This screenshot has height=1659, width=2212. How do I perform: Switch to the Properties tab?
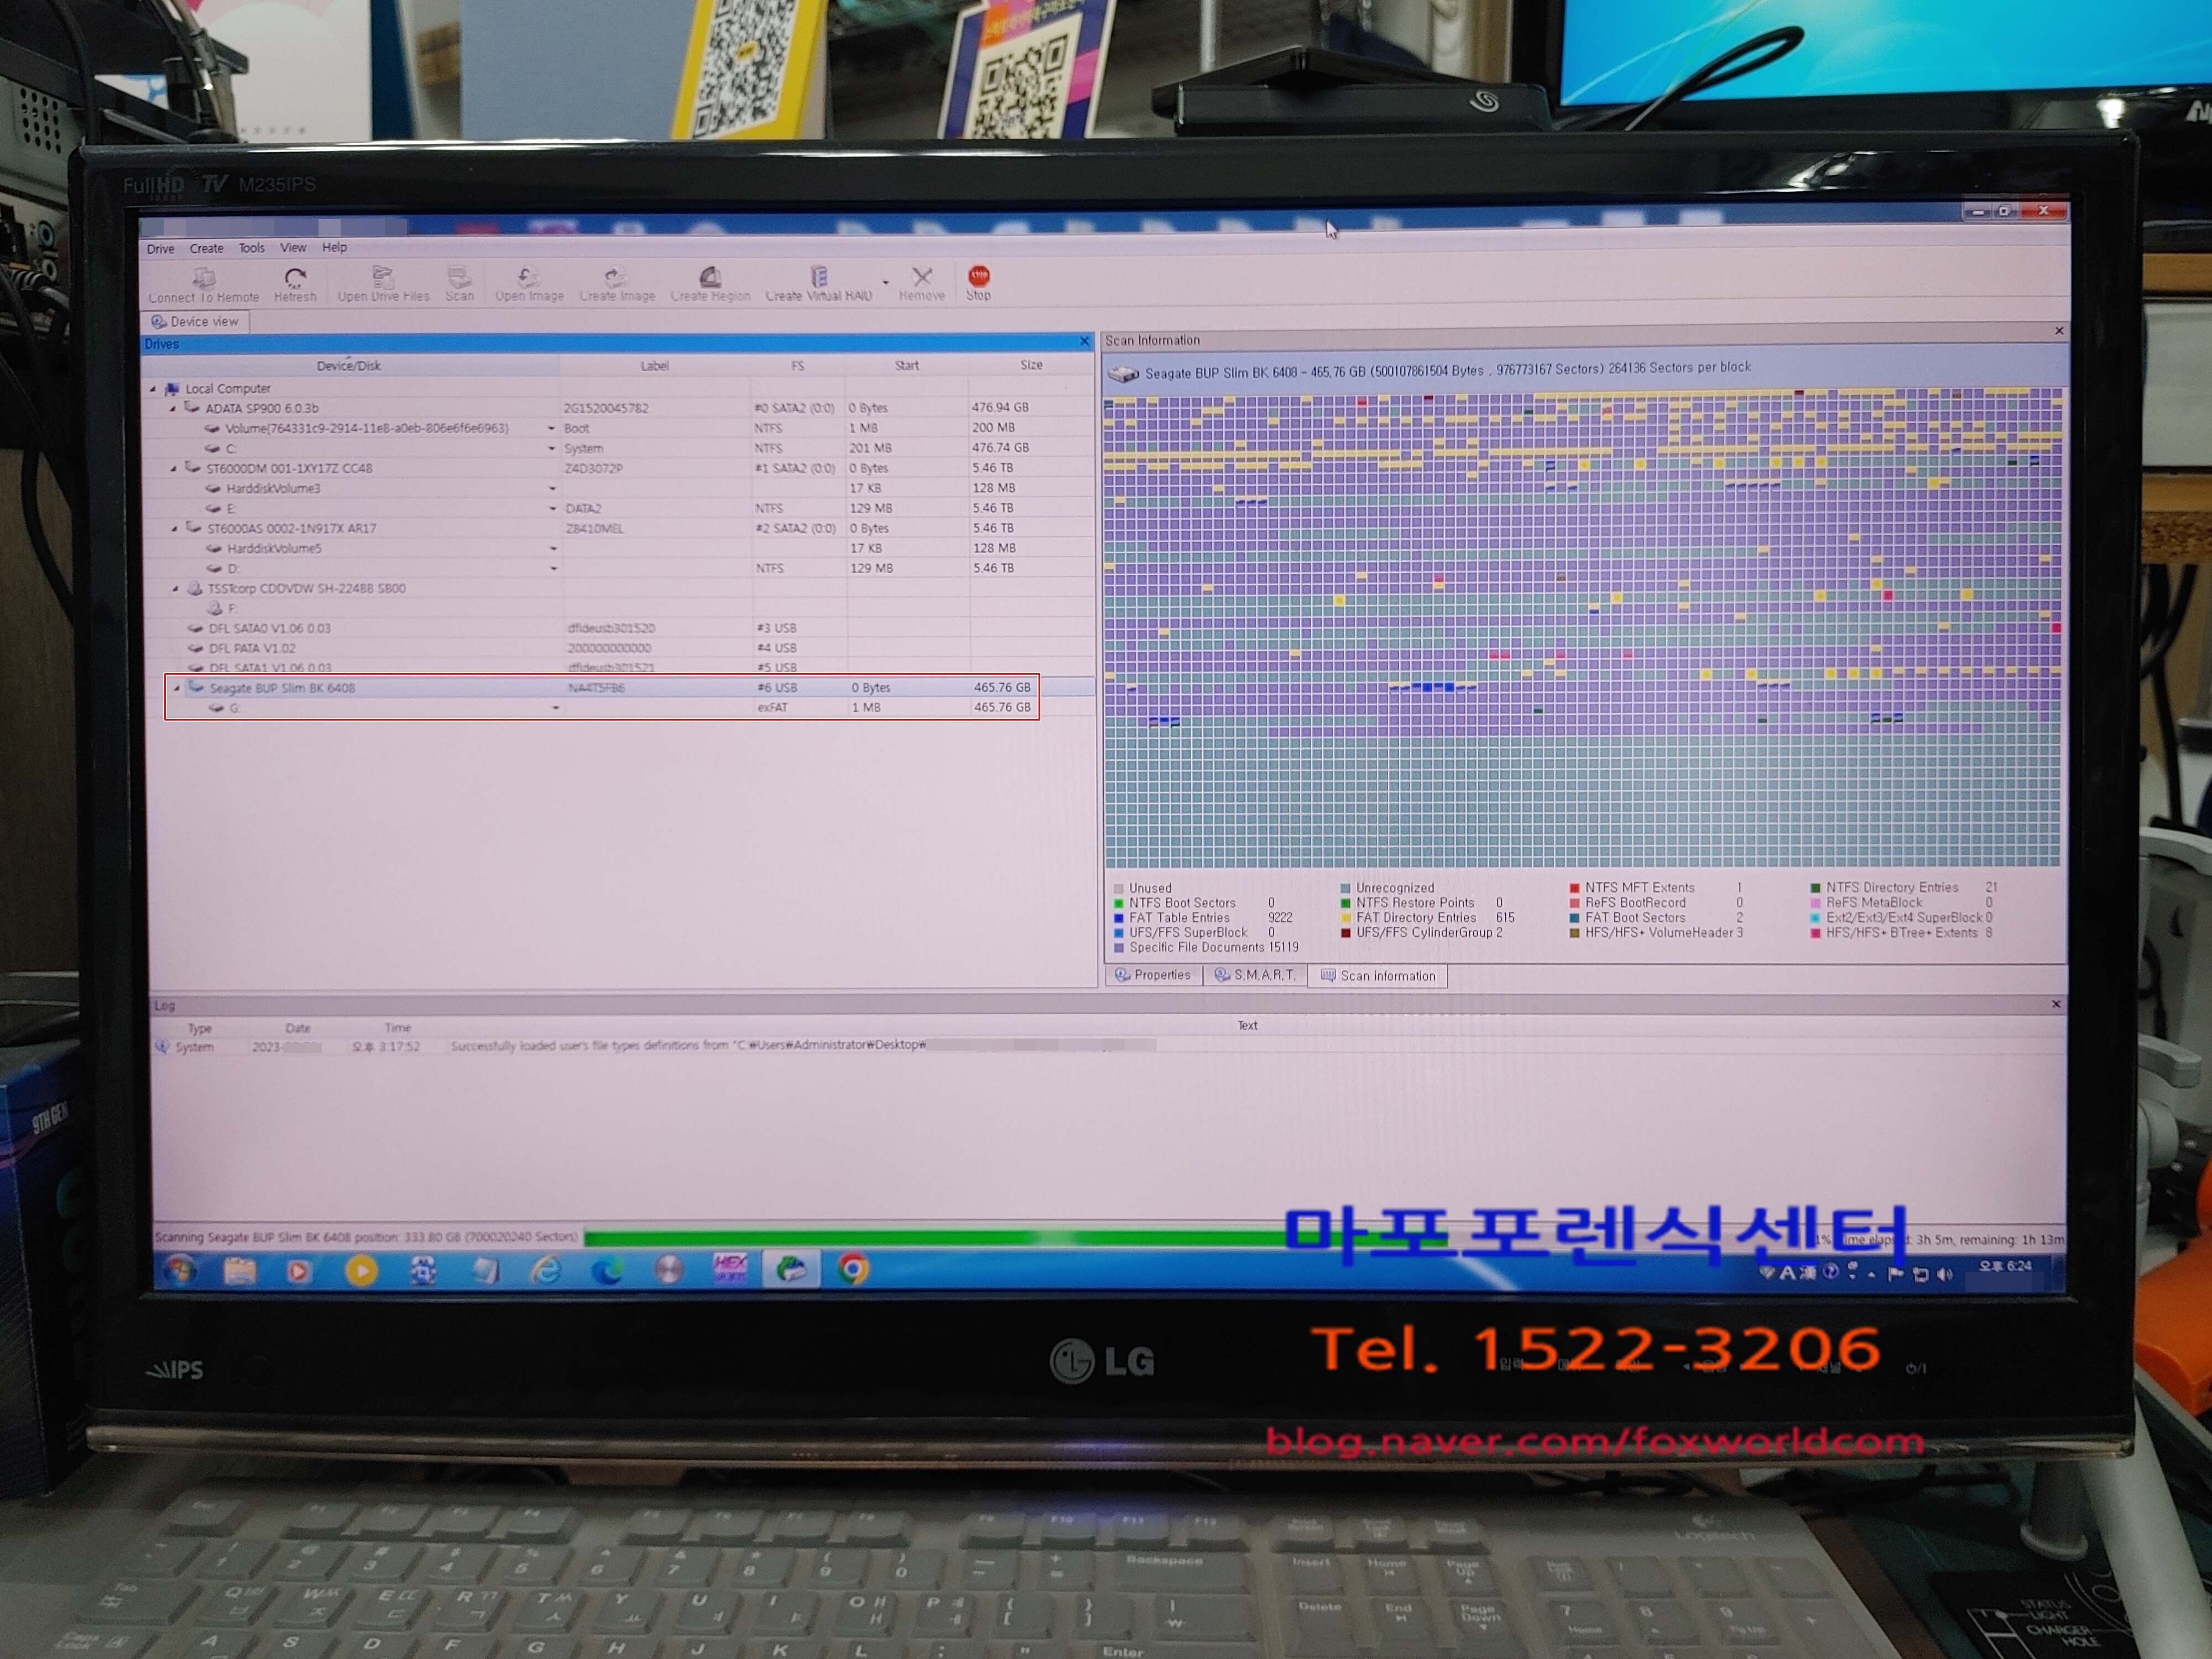[x=1153, y=975]
